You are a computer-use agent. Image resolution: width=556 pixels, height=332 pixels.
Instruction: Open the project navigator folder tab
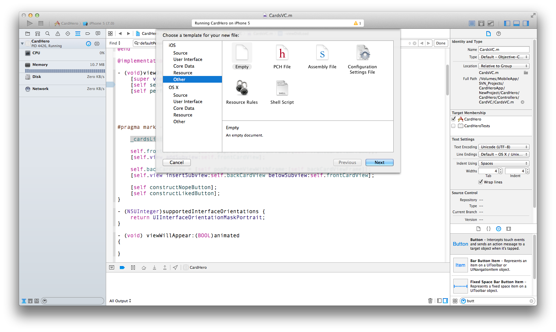[27, 33]
